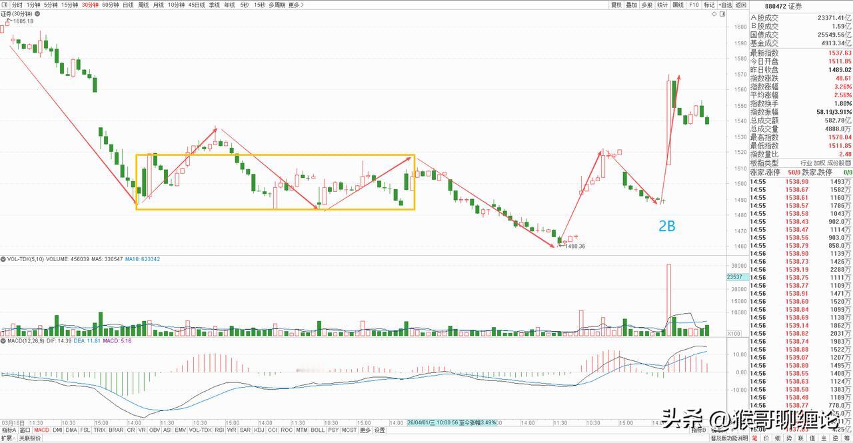Select the 60分钟 period tab
The image size is (853, 443).
pos(111,5)
